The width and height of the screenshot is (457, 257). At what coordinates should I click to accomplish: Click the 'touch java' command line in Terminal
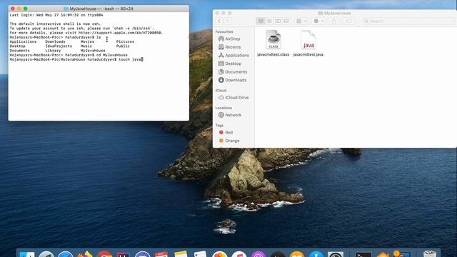coord(76,59)
